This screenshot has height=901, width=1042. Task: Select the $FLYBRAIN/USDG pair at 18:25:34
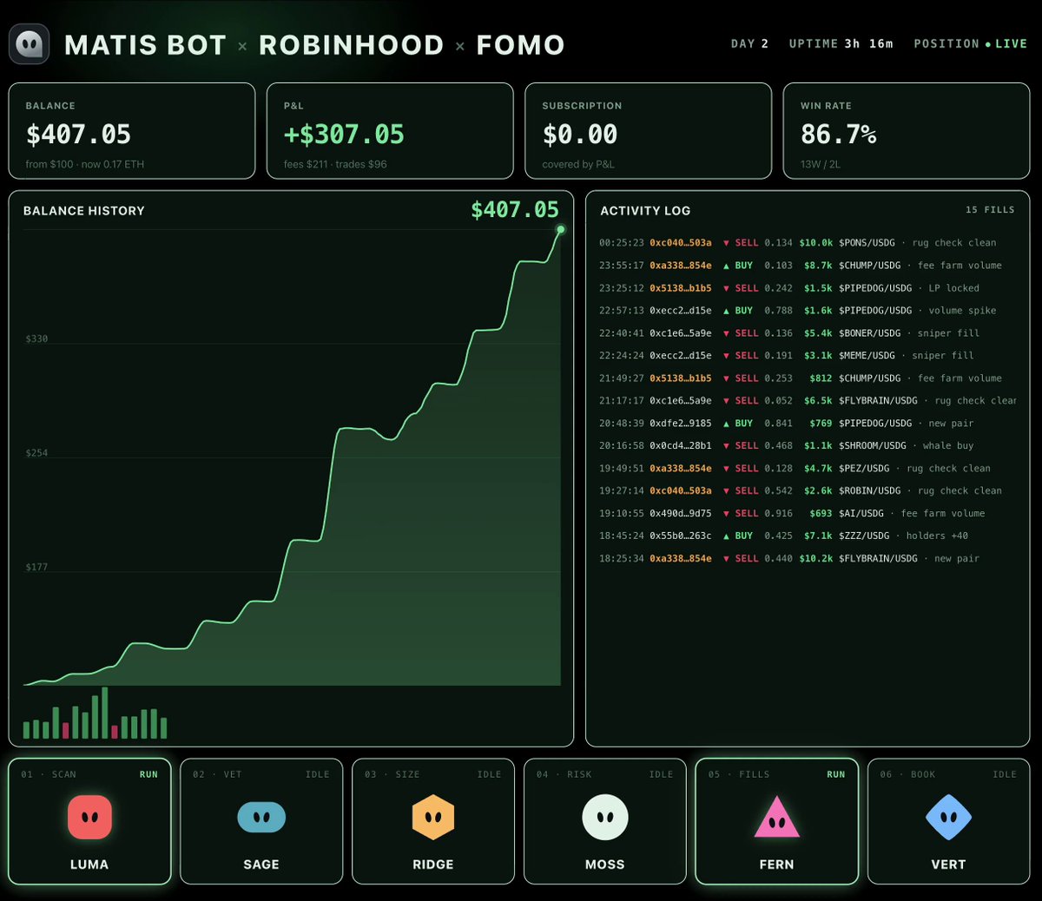point(878,559)
